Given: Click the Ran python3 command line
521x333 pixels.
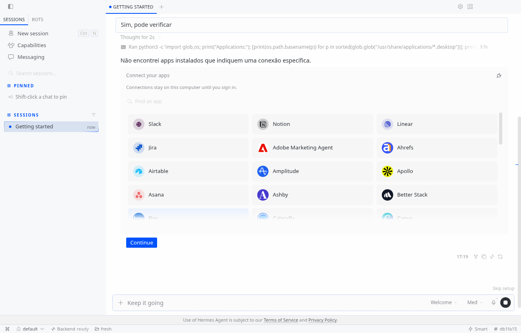Looking at the screenshot, I should [x=302, y=47].
